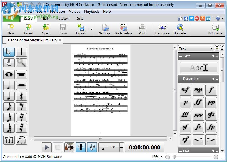Choose the quarter rest

tap(22, 96)
